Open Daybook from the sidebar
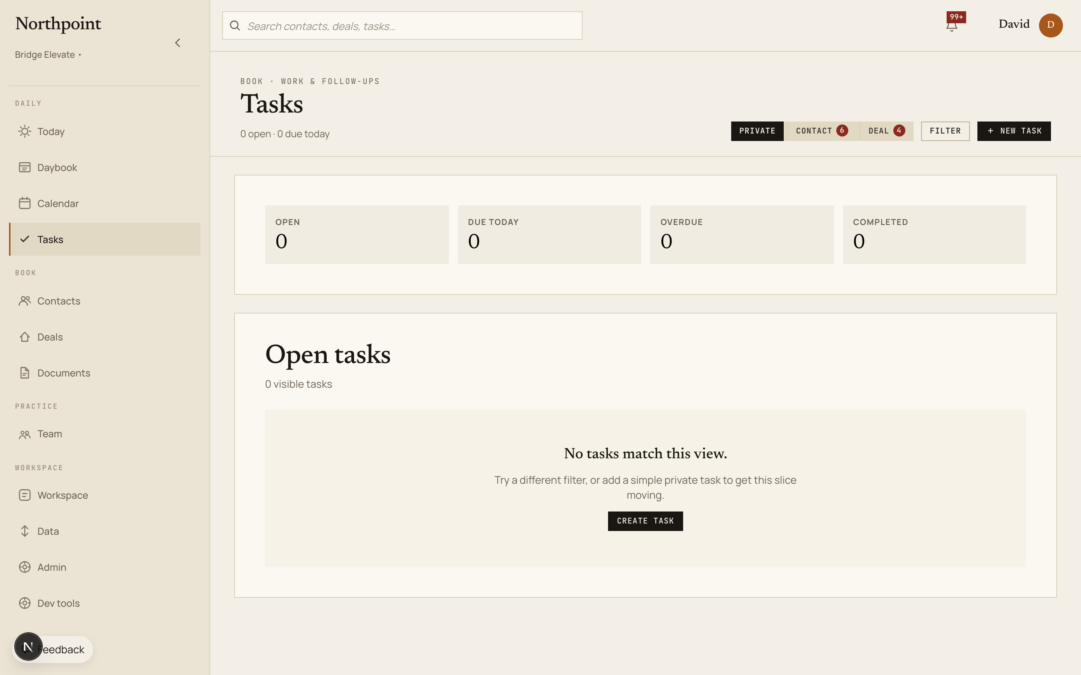This screenshot has height=675, width=1081. point(104,167)
